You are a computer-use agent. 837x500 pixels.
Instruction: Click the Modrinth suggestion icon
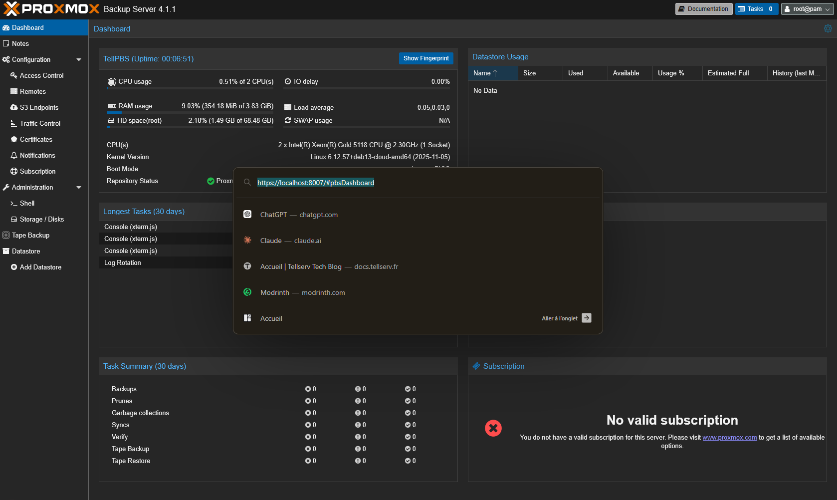tap(247, 292)
